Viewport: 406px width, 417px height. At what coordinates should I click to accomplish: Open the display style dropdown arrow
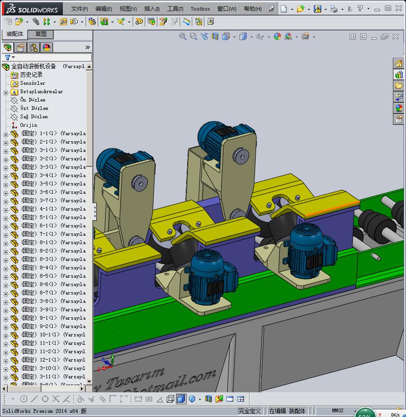251,37
